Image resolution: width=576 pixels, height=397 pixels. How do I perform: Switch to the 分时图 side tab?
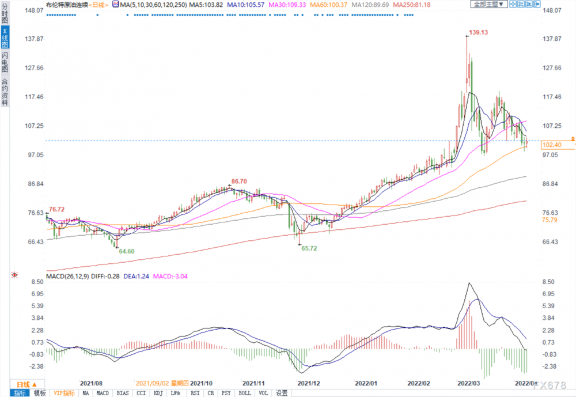[5, 17]
